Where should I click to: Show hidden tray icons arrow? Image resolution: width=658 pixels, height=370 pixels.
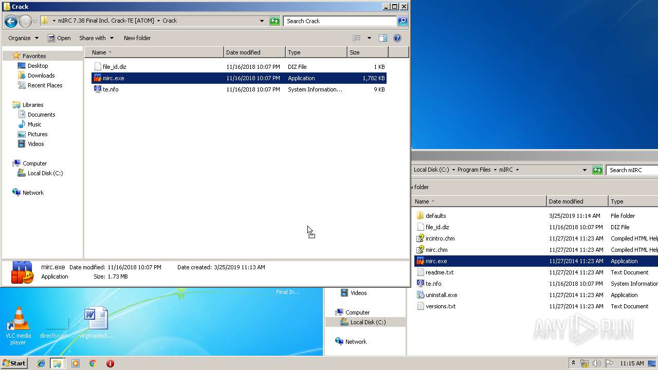coord(574,363)
